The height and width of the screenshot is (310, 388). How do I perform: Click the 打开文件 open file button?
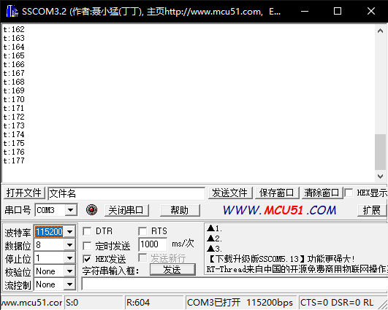(x=24, y=193)
